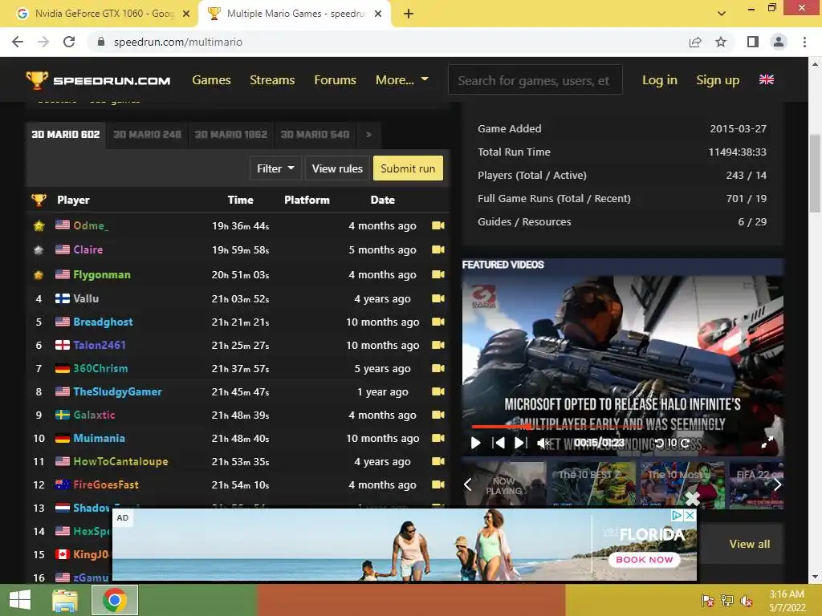Click the View rules button
This screenshot has height=616, width=822.
[337, 168]
